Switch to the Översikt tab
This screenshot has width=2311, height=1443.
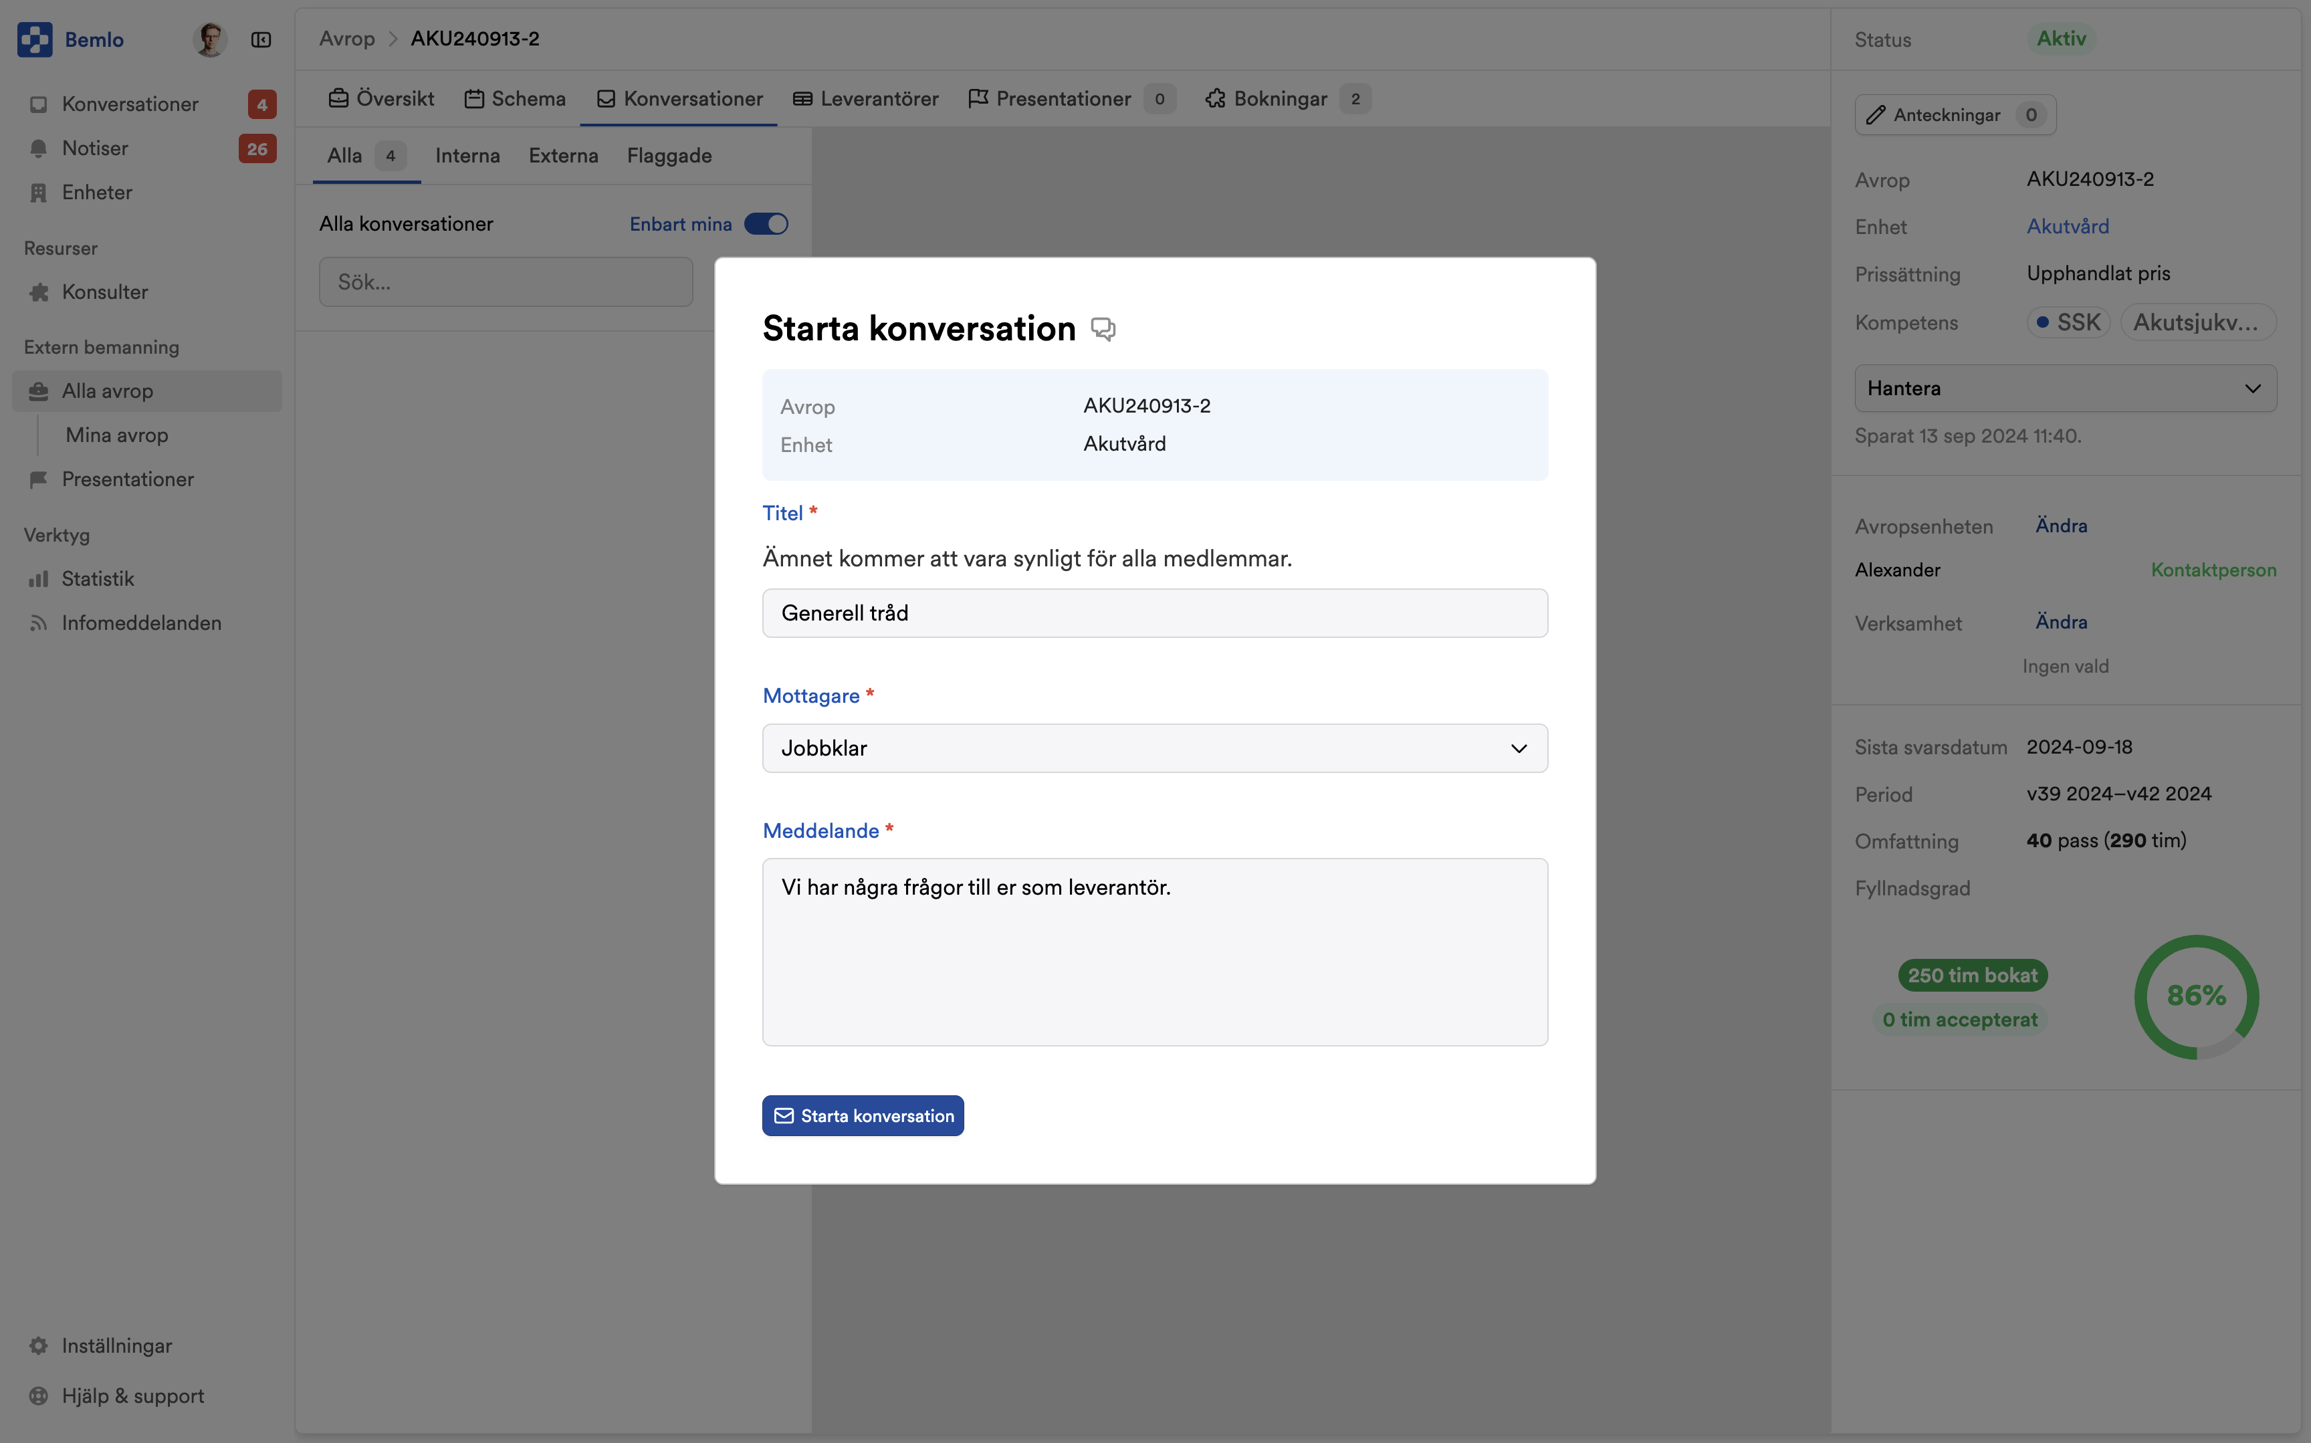point(380,98)
